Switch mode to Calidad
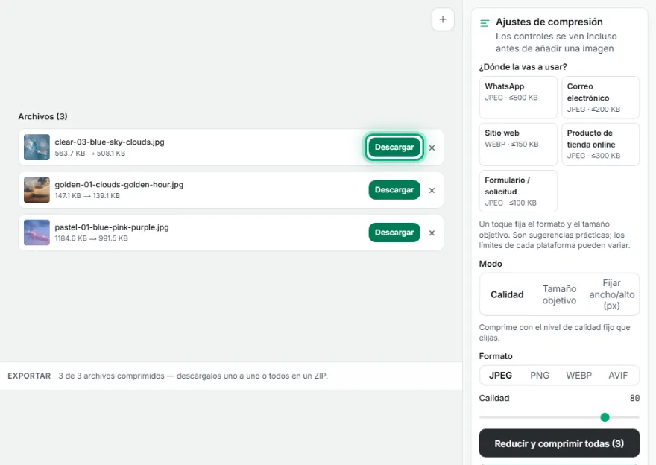 507,294
